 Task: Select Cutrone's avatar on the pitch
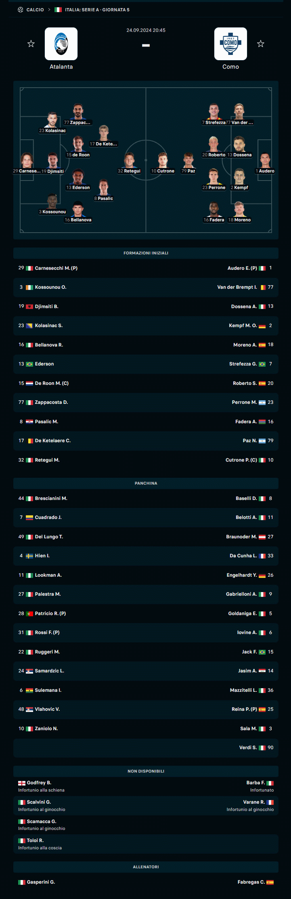[x=163, y=160]
